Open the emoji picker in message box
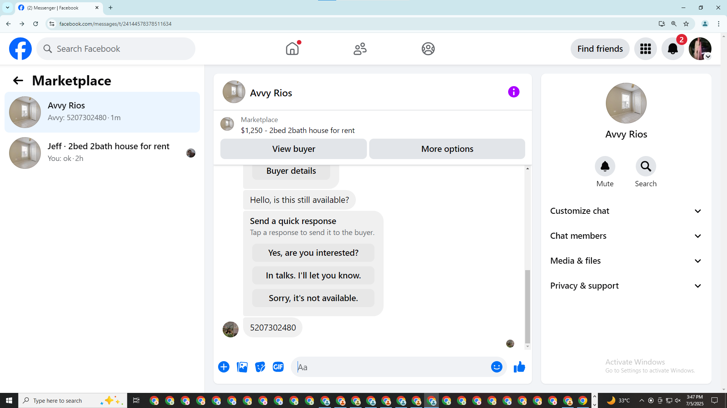Viewport: 727px width, 408px height. click(496, 367)
